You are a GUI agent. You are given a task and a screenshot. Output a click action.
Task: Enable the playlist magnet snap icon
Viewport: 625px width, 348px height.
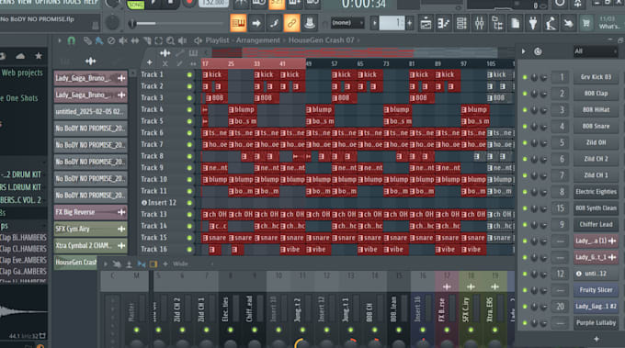click(x=72, y=40)
